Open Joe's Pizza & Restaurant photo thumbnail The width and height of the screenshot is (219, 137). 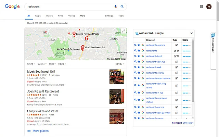(117, 97)
